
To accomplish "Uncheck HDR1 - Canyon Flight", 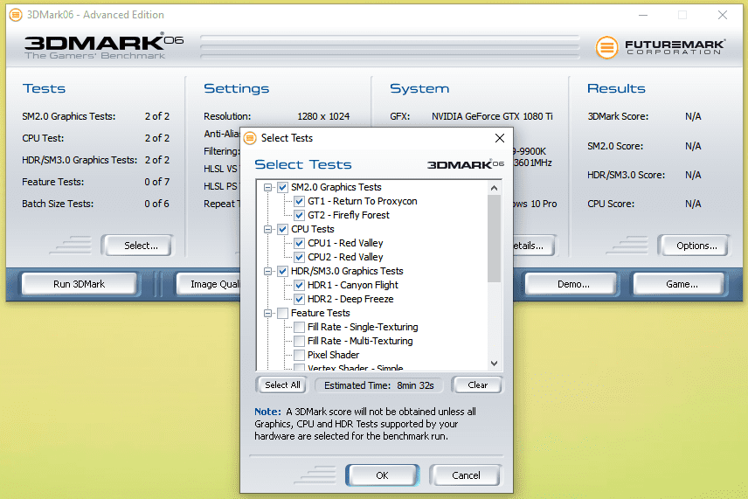I will click(299, 285).
